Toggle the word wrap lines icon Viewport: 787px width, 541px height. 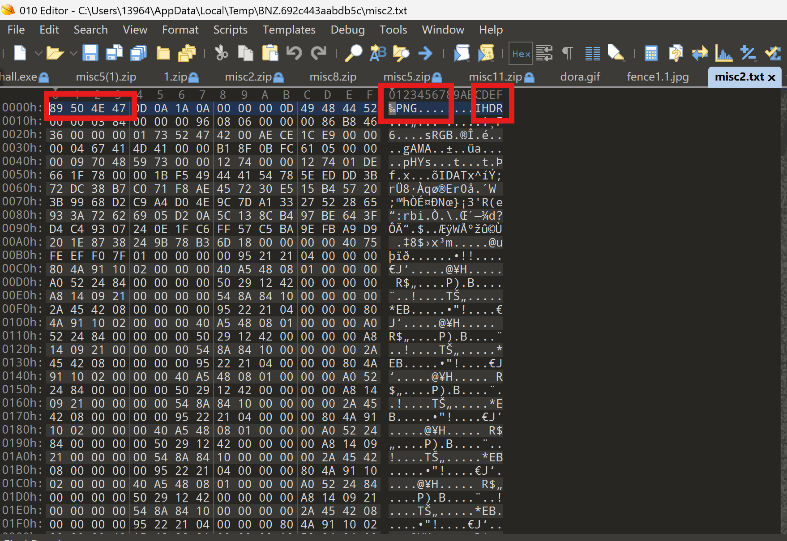click(x=544, y=53)
